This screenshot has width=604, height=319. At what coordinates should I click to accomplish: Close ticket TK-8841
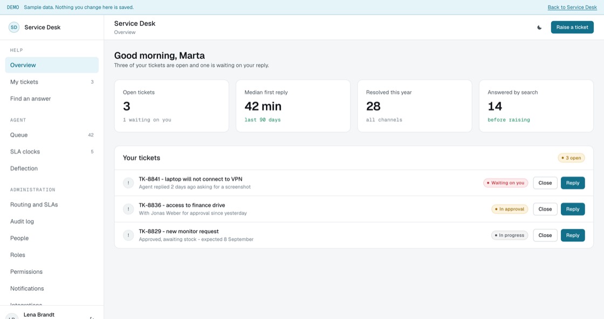tap(545, 183)
